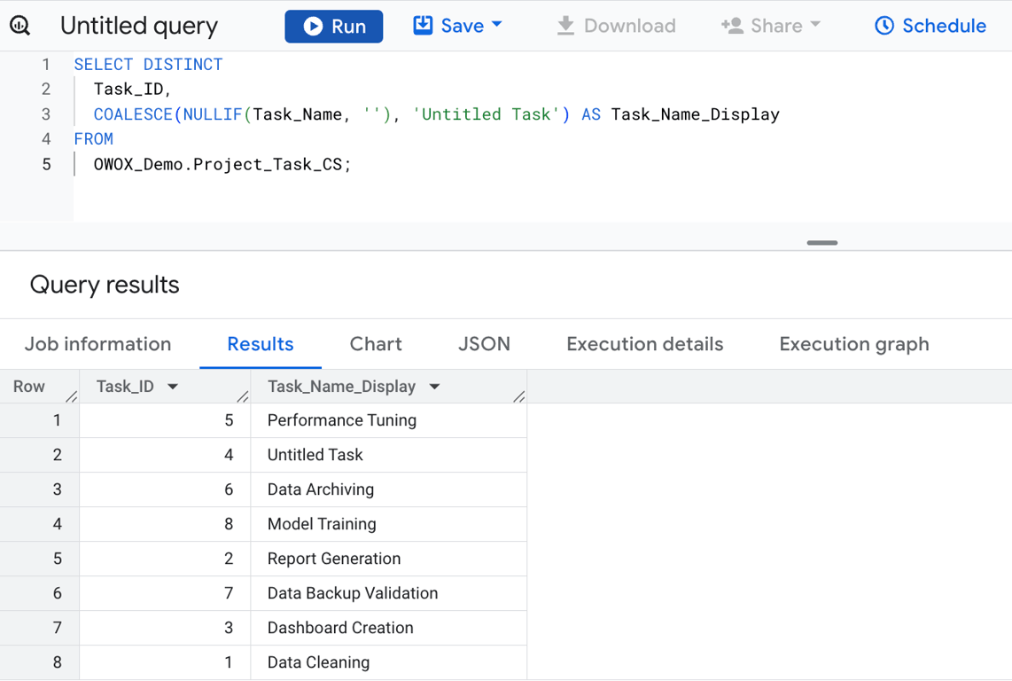Click the play icon inside Run

(x=313, y=27)
